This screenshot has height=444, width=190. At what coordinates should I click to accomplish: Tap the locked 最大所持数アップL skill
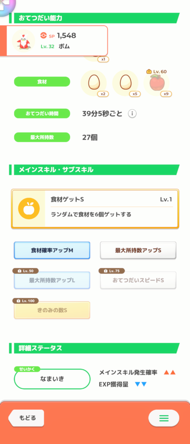pyautogui.click(x=52, y=281)
